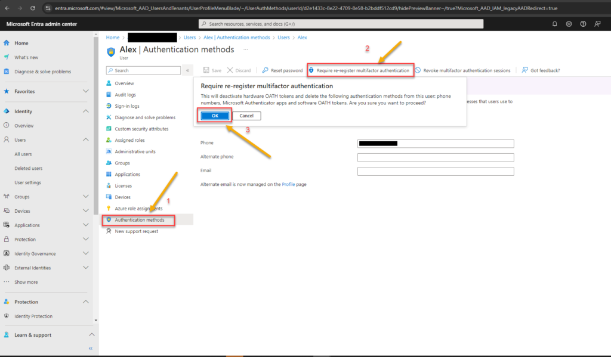The height and width of the screenshot is (357, 611).
Task: Click Cancel in the confirmation dialog
Action: coord(246,116)
